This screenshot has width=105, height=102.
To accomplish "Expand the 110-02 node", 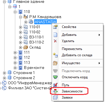I will 20,32.
